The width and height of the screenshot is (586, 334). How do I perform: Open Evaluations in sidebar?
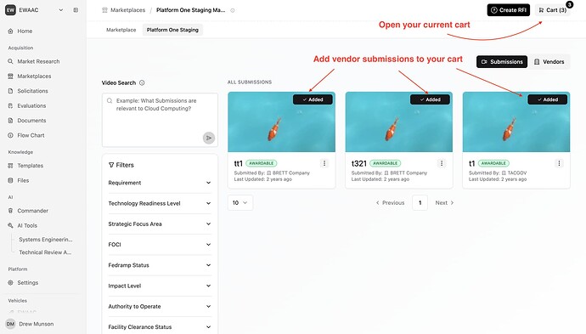pos(31,106)
